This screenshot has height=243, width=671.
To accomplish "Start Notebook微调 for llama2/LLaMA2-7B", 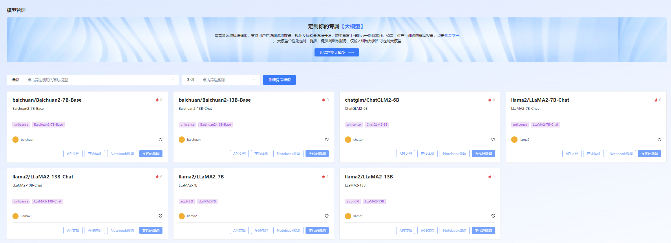I will 288,231.
